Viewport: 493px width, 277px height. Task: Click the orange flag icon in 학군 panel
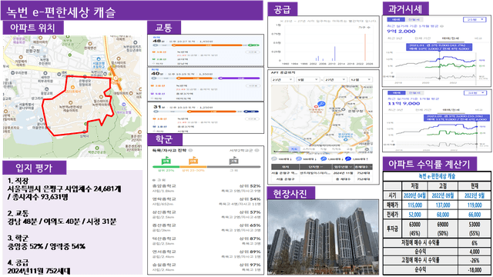[x=193, y=162]
